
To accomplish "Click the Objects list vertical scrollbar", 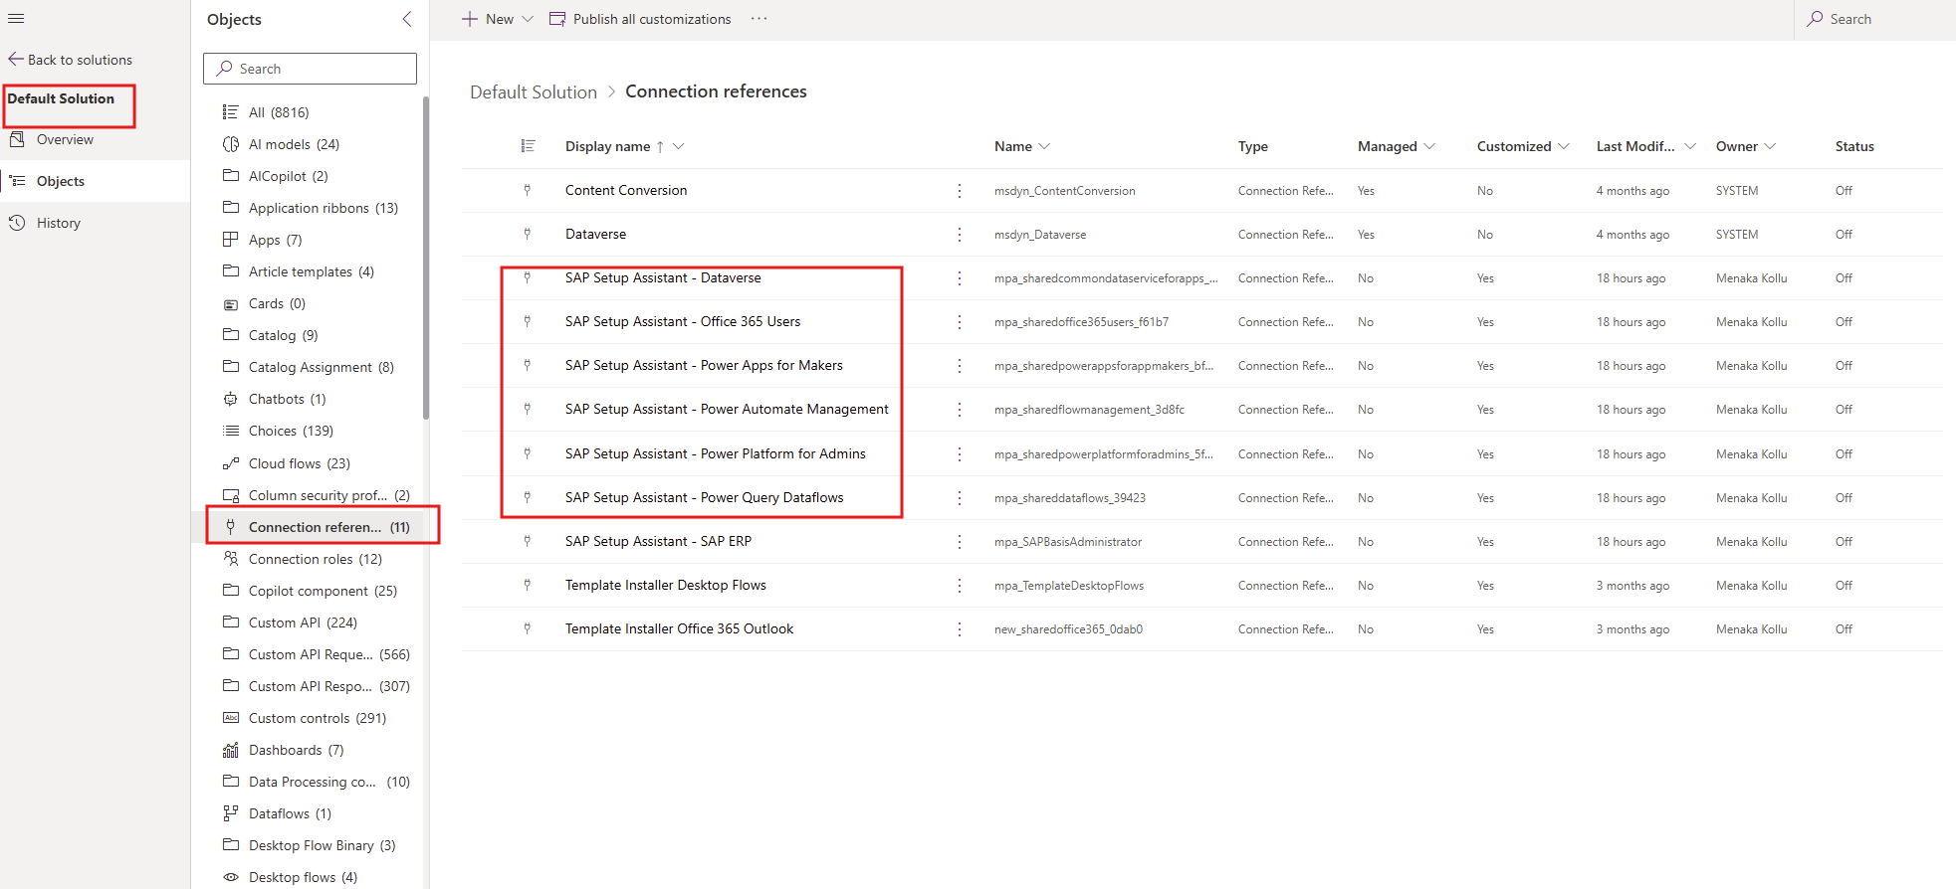I will tap(426, 259).
